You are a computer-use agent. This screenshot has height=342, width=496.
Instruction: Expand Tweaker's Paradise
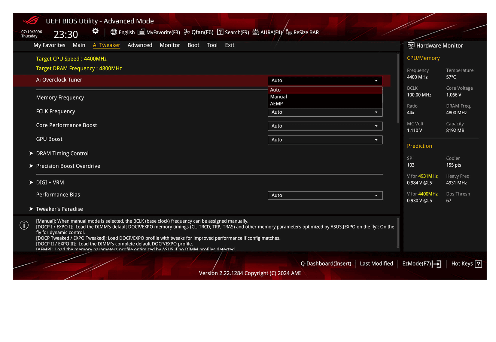[59, 209]
